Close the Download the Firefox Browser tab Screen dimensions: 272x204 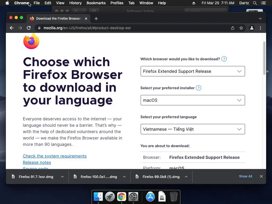(x=86, y=19)
